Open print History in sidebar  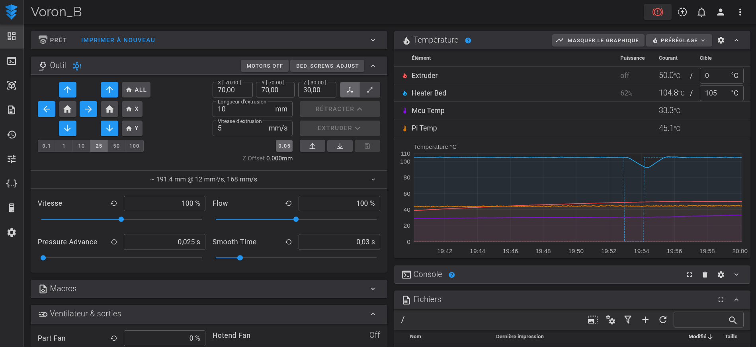[x=12, y=135]
